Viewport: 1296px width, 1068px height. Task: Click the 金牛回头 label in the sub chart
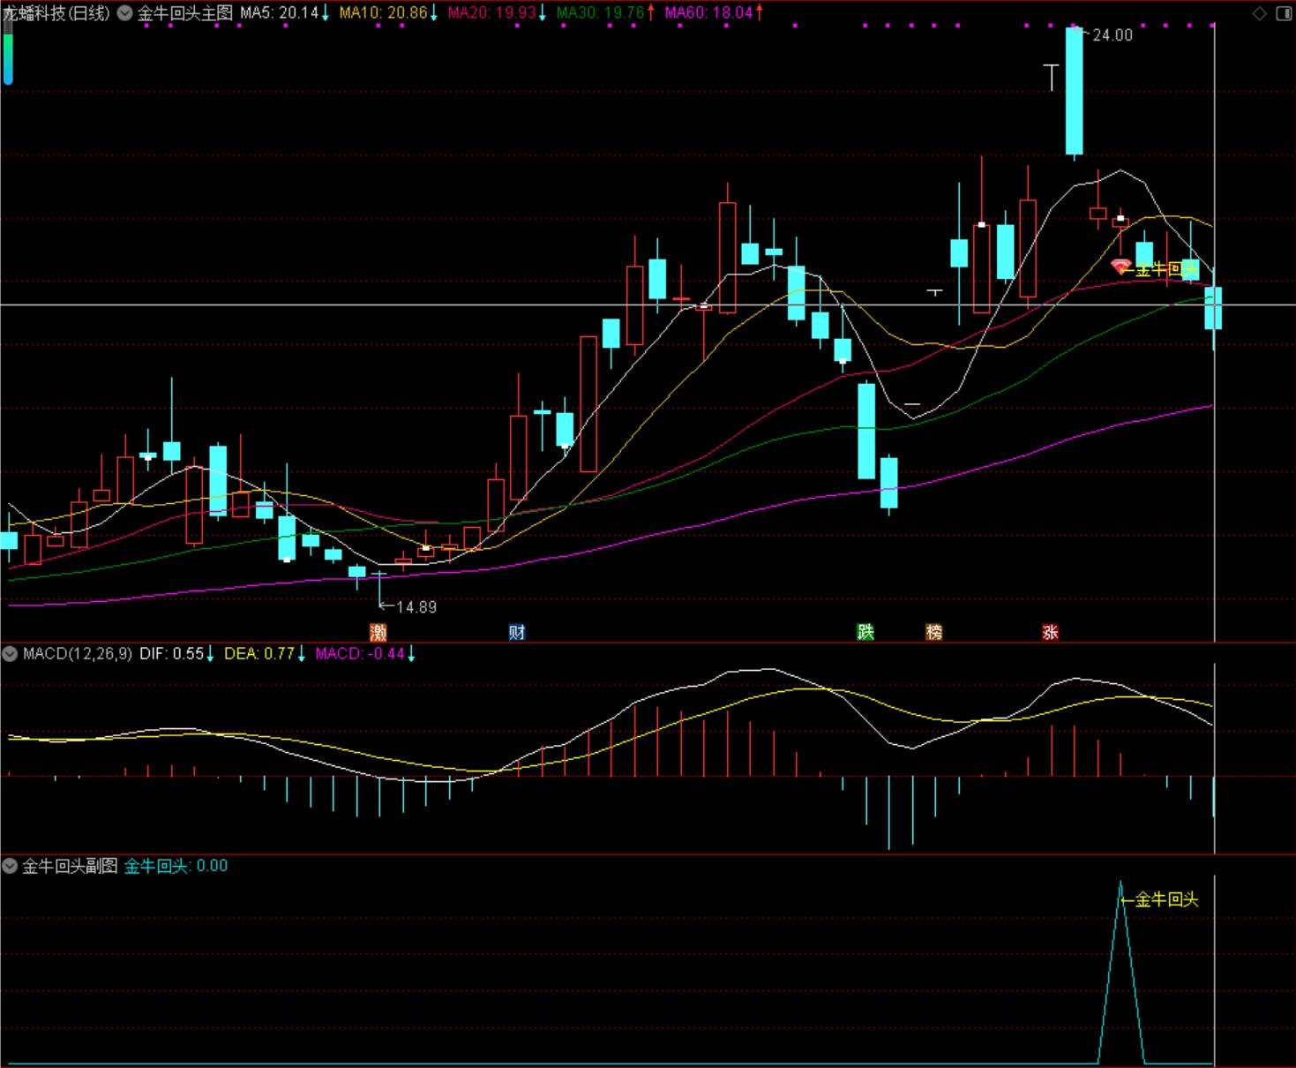click(1166, 900)
